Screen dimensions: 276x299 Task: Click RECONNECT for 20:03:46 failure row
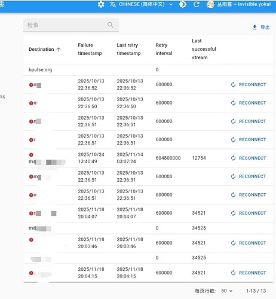point(249,243)
